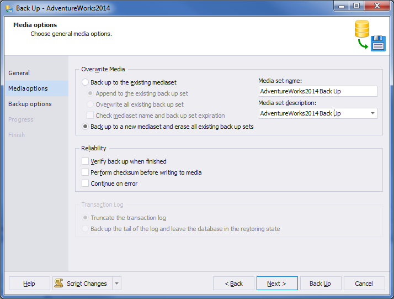
Task: Close the Back Up dialog window
Action: 377,6
